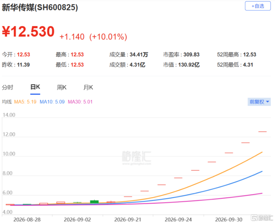Click the 成交额 value 4.31亿

(x=137, y=65)
